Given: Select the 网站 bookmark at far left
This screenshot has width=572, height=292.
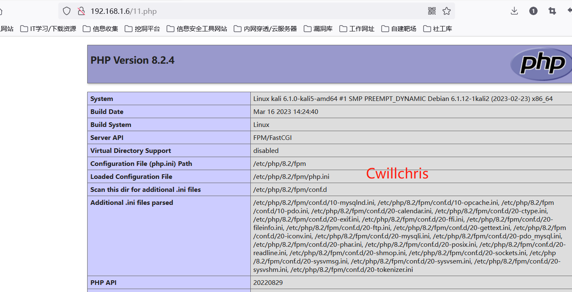Looking at the screenshot, I should [x=6, y=28].
